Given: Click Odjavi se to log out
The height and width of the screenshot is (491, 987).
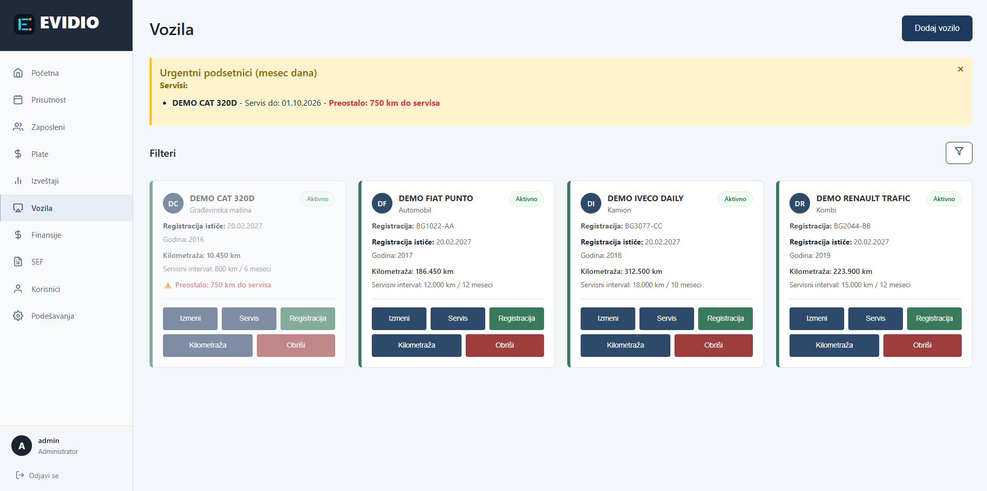Looking at the screenshot, I should pos(44,475).
